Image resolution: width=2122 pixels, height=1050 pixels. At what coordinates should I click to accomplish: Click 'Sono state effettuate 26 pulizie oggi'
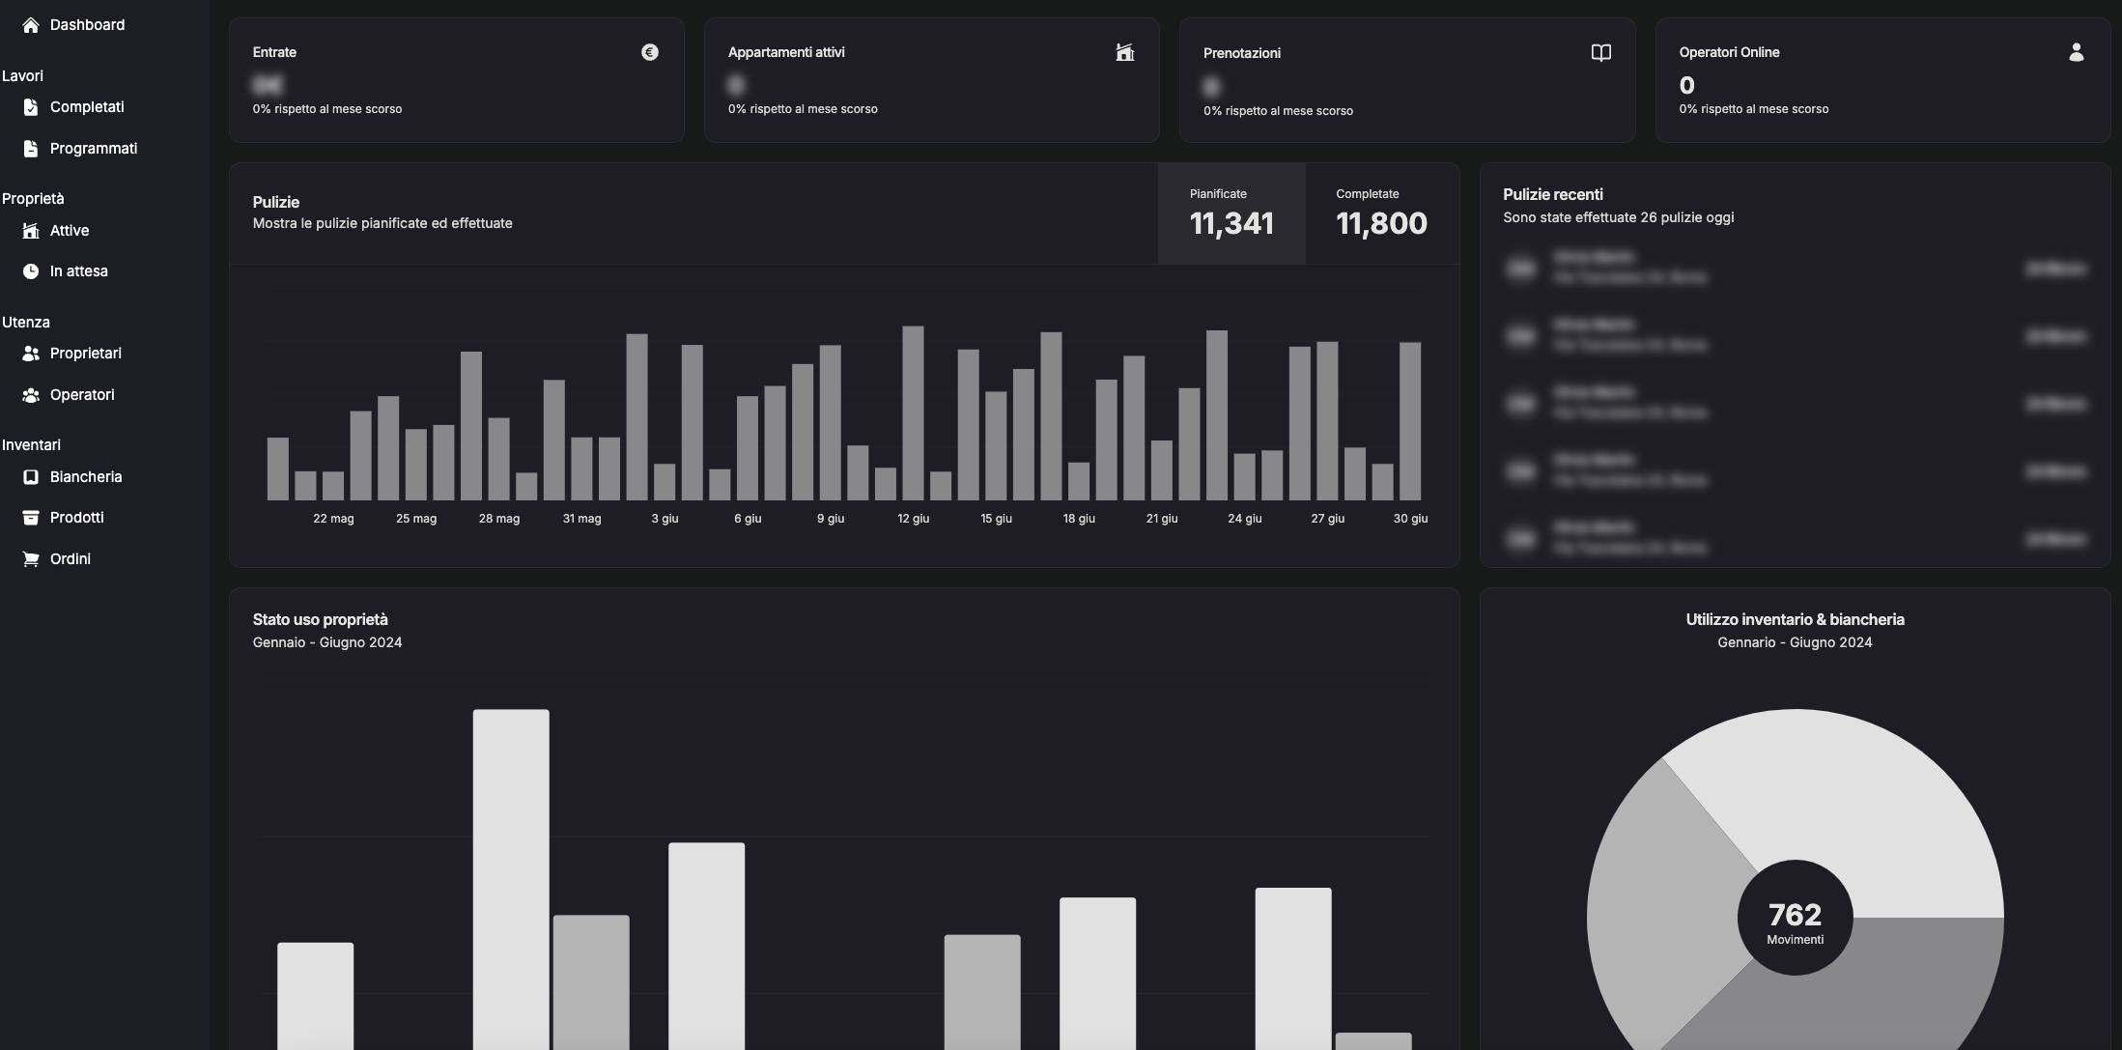[1618, 217]
